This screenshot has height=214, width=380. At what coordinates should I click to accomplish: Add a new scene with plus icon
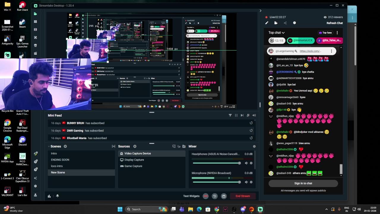point(65,146)
